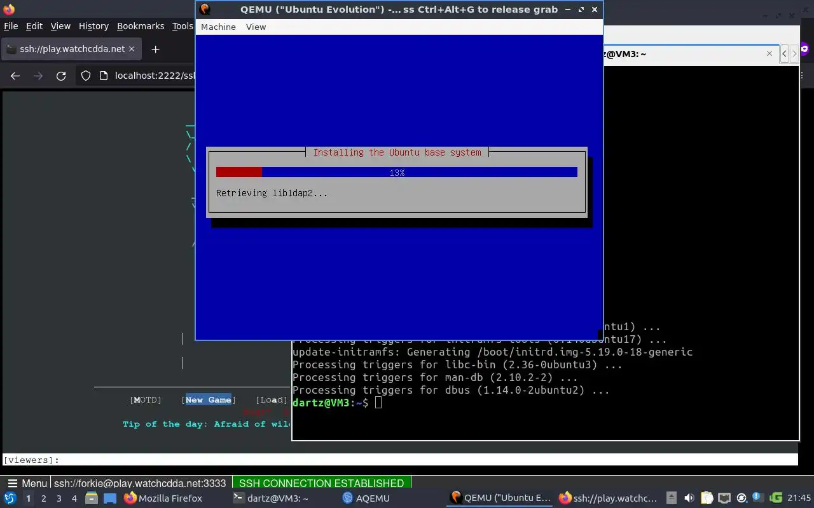The width and height of the screenshot is (814, 508).
Task: Open the network tray icon
Action: coord(724,498)
